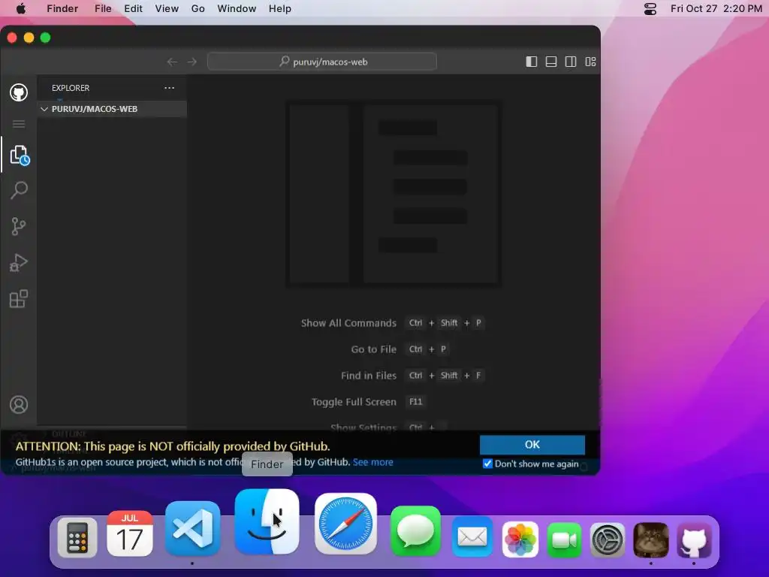Launch Safari from the dock

[x=345, y=524]
